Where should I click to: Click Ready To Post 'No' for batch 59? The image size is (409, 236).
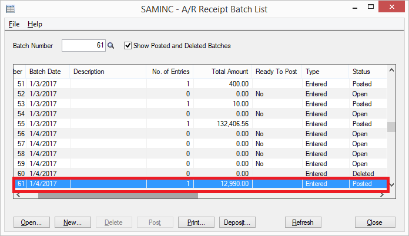tap(260, 164)
